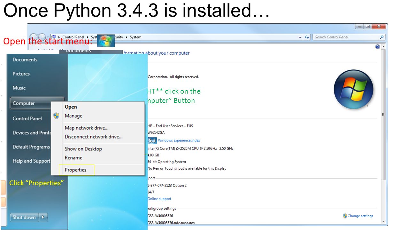
Task: Open the Online support link
Action: (x=159, y=199)
